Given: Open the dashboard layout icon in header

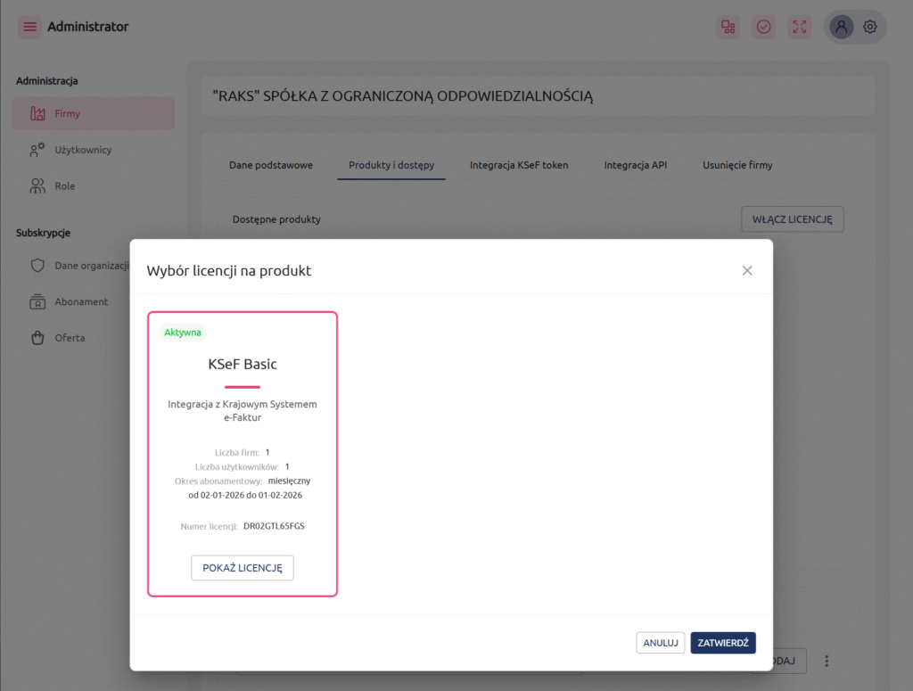Looking at the screenshot, I should pyautogui.click(x=728, y=27).
